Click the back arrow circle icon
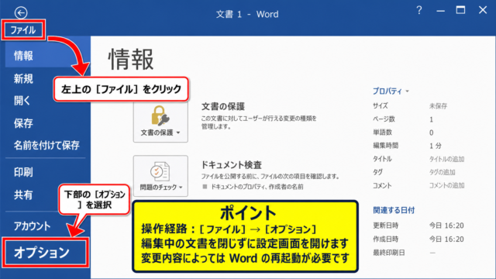 [x=21, y=13]
